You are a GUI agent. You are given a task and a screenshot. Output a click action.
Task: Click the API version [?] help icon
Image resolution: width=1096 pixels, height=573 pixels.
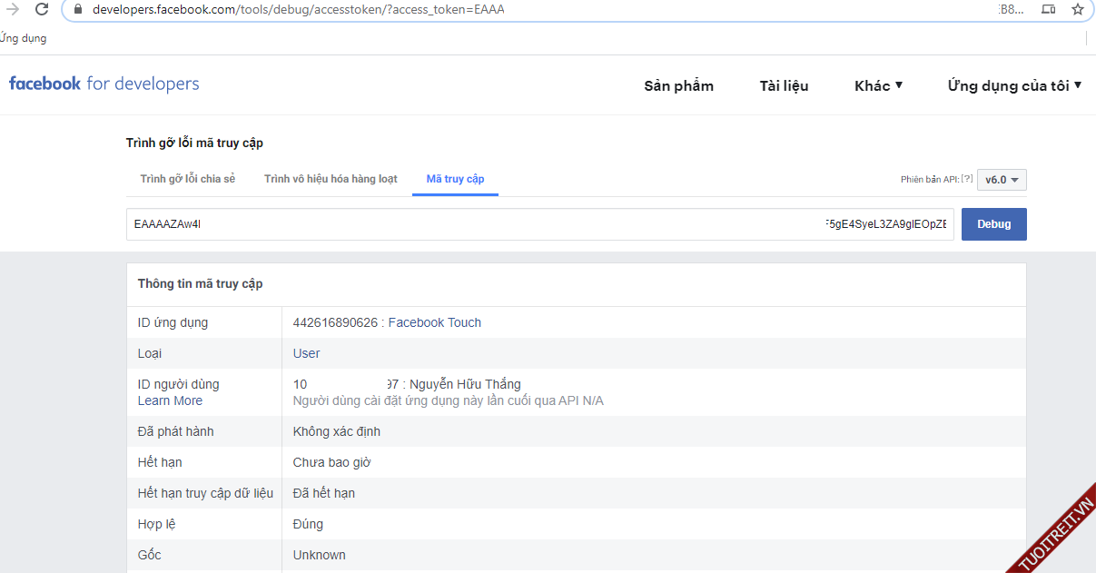click(x=966, y=180)
